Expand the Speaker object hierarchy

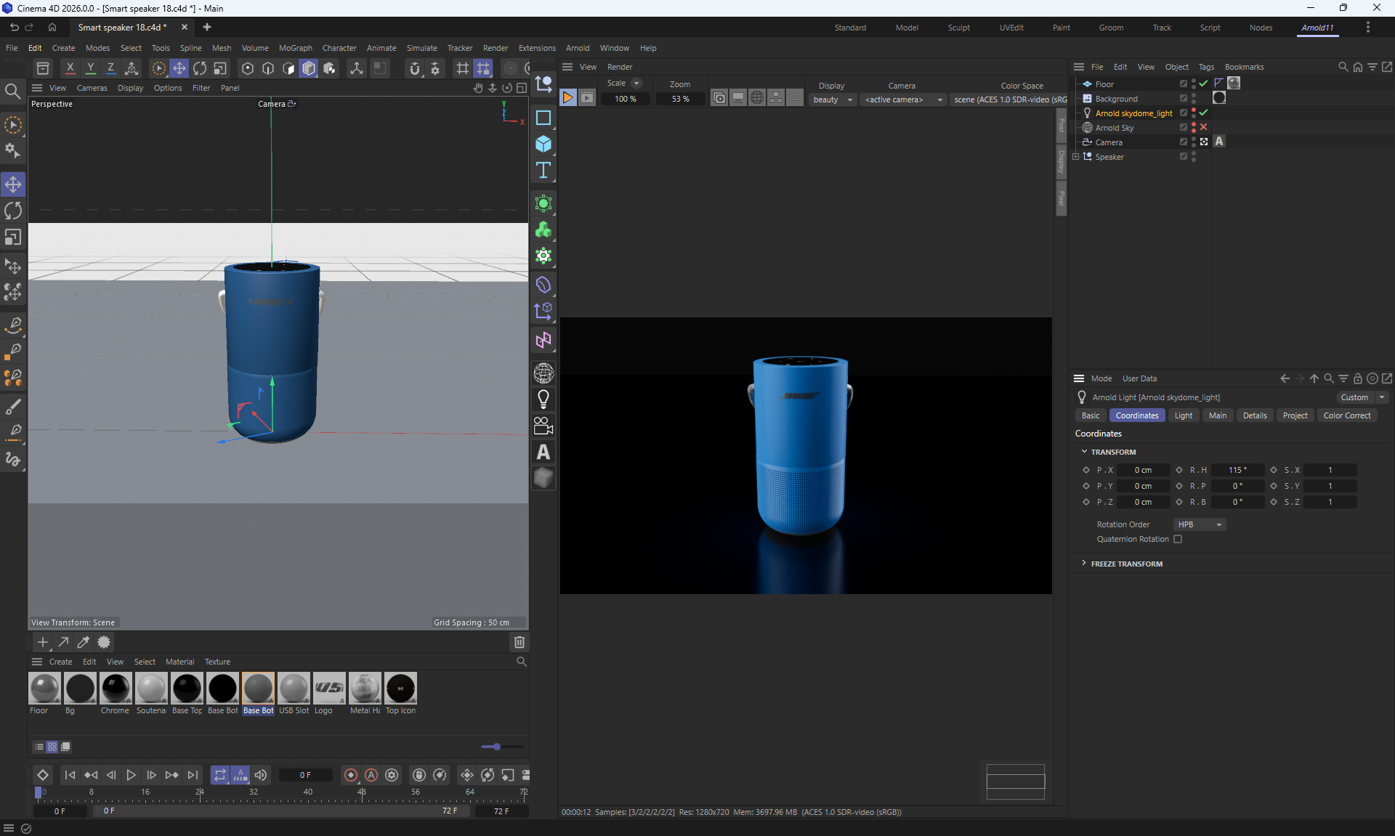click(1076, 156)
